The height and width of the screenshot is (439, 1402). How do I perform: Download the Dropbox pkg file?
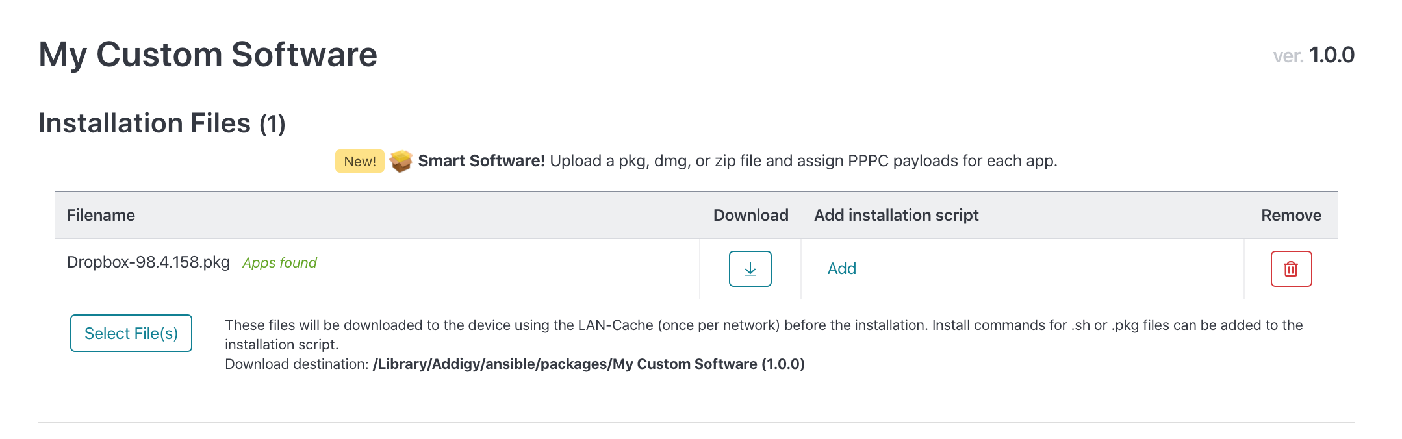[x=750, y=269]
